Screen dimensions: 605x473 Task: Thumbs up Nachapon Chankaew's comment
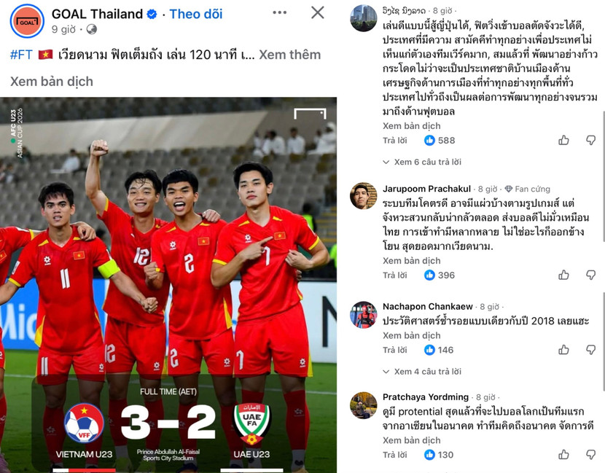coord(563,350)
